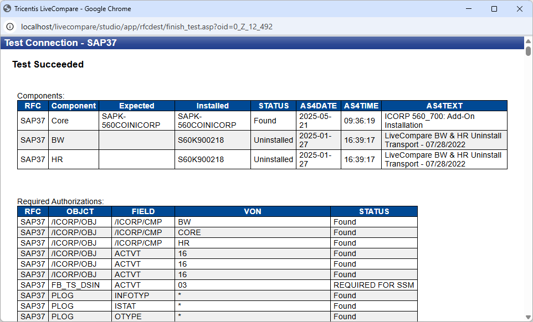Viewport: 533px width, 322px height.
Task: Click the Uninstalled status in BW row
Action: (x=273, y=140)
